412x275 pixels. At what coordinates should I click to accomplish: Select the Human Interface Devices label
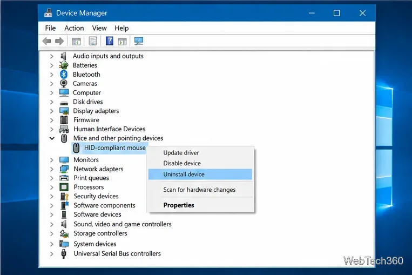coord(109,129)
